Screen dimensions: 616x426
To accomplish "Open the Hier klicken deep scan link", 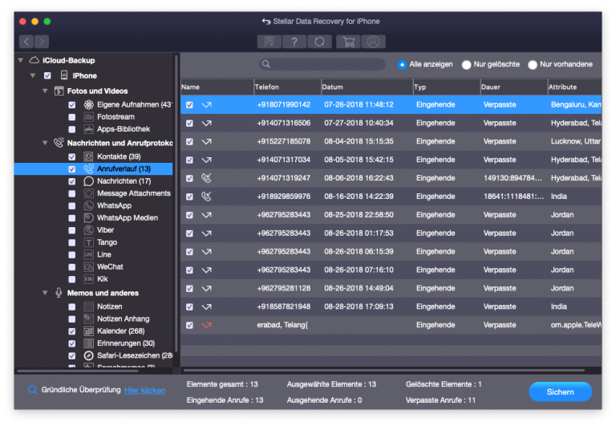I will pos(144,390).
